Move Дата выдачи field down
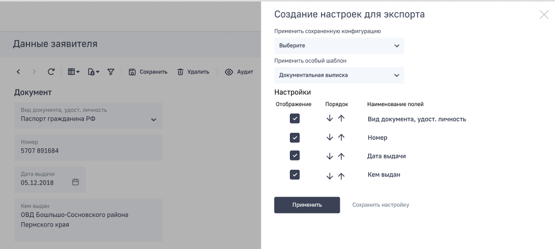The width and height of the screenshot is (555, 249). click(x=330, y=156)
